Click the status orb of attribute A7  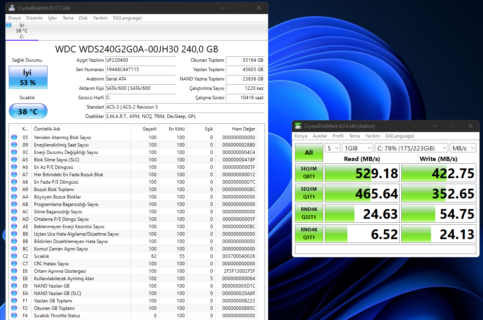(14, 174)
